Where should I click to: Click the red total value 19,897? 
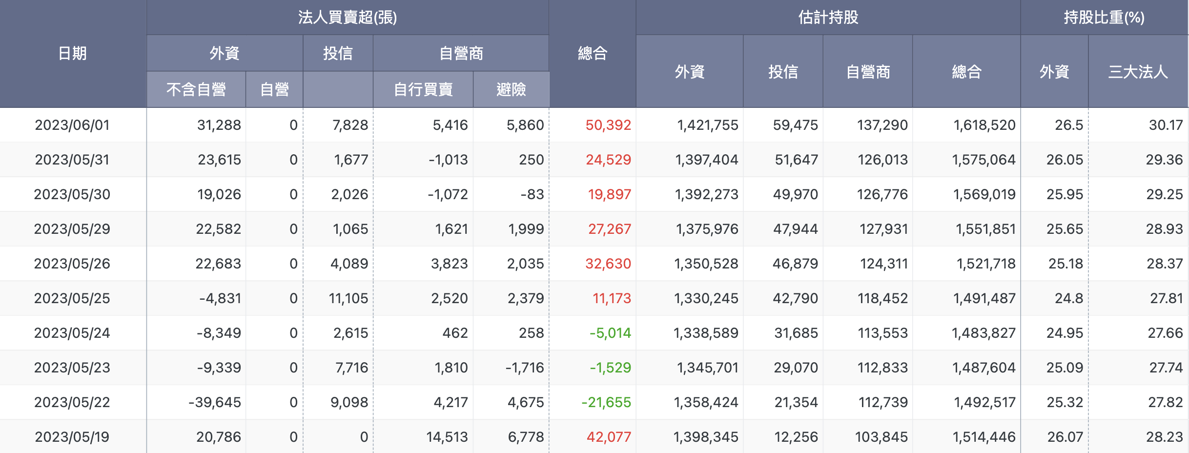point(609,194)
